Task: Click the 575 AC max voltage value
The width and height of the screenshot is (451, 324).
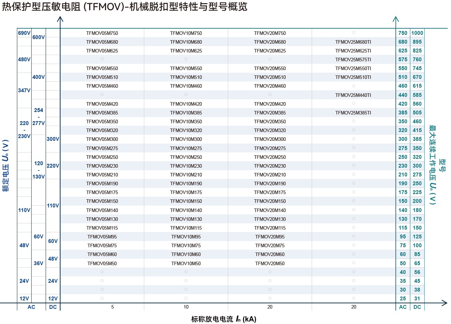Action: (x=402, y=60)
